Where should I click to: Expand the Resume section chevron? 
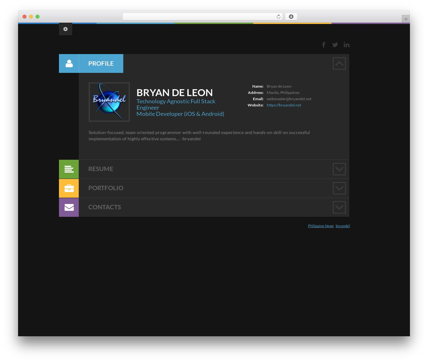point(339,169)
